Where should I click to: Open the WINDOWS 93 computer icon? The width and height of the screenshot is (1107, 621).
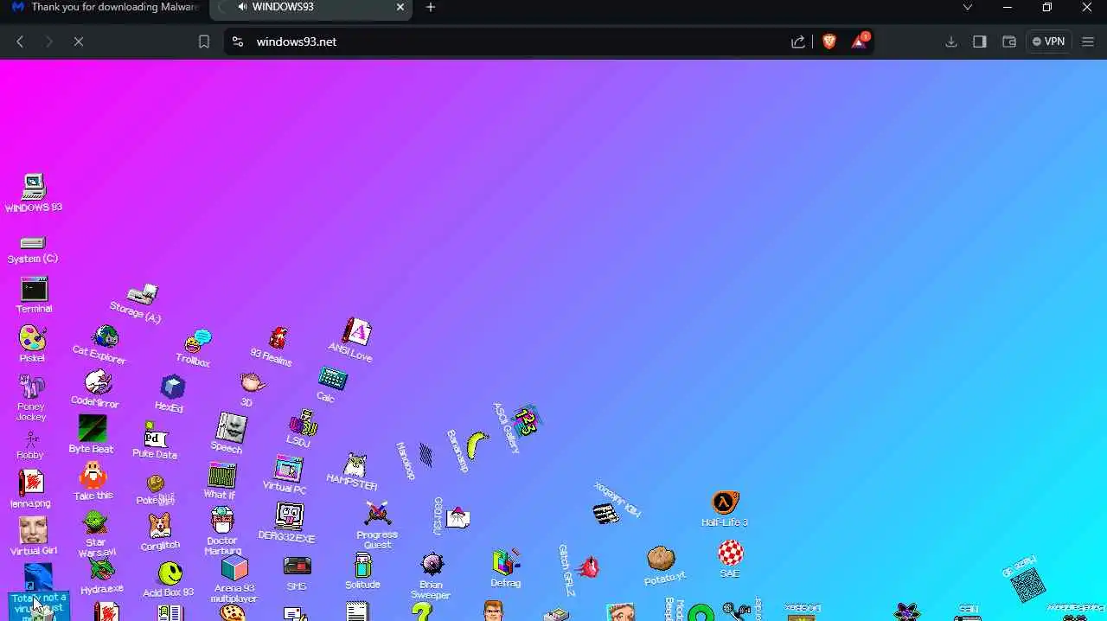click(x=34, y=187)
